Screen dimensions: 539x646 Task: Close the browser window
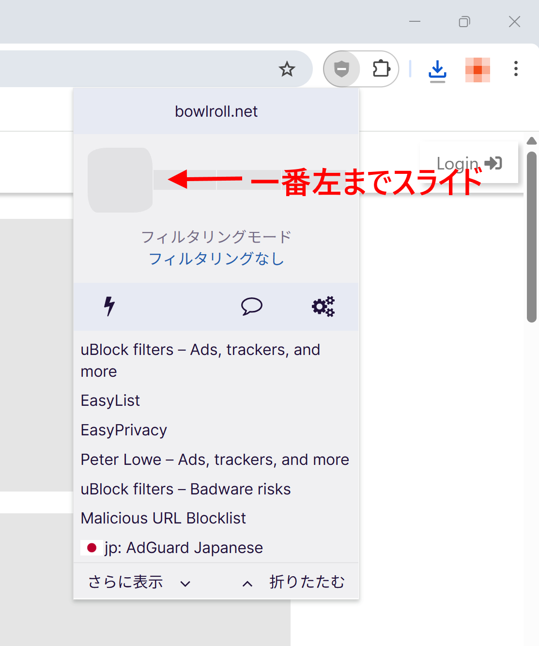click(515, 21)
